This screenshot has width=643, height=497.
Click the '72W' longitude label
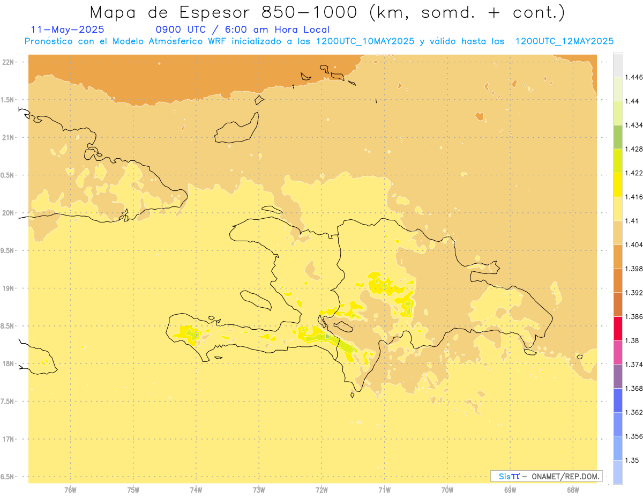(322, 489)
